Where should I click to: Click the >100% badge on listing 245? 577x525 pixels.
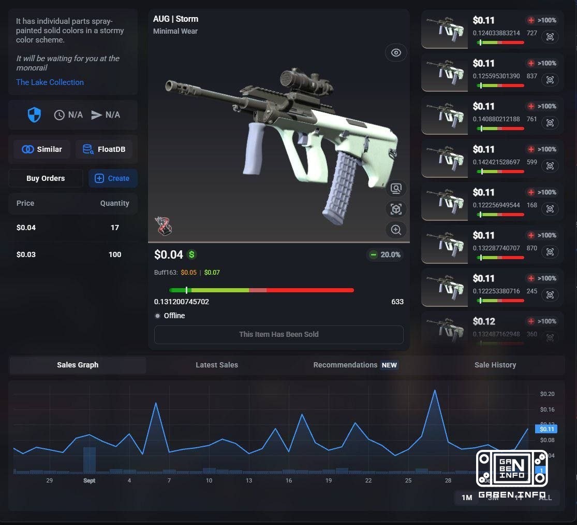point(542,278)
